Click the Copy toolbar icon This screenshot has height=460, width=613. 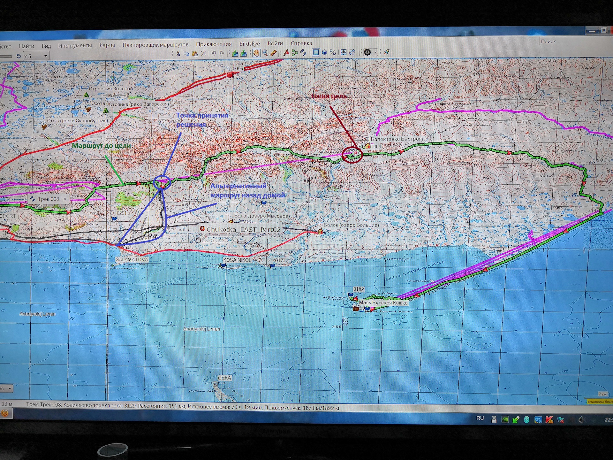pyautogui.click(x=186, y=54)
